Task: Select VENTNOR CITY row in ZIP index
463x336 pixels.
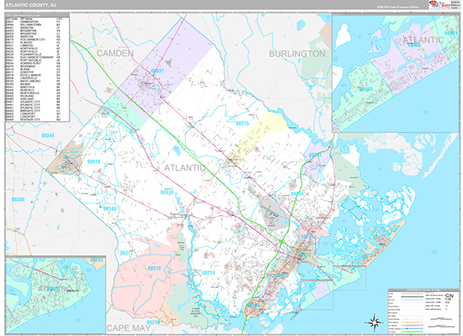Action: click(34, 119)
